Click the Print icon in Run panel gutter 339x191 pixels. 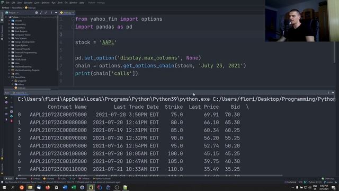12,116
